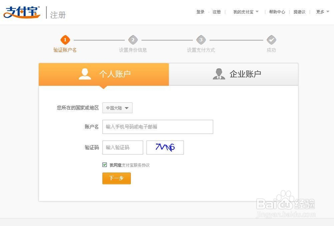This screenshot has width=334, height=226.
Task: Select step 3 gray diamond icon
Action: [x=201, y=40]
